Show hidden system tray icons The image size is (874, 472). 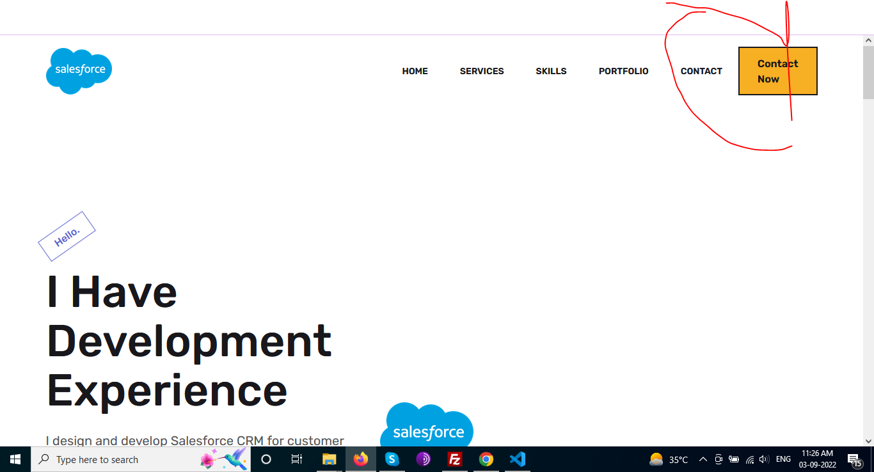coord(703,459)
